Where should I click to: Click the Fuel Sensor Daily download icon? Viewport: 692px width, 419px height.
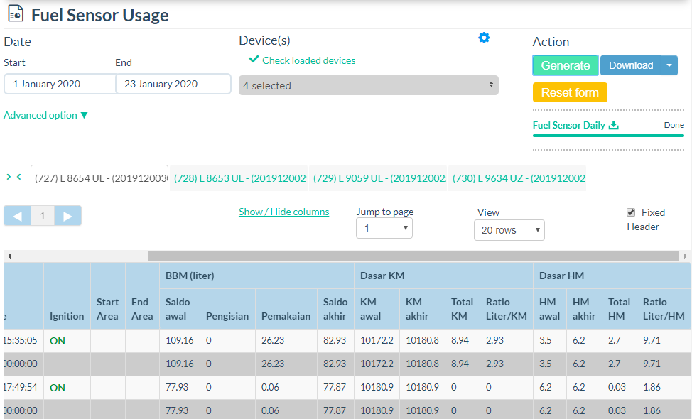pos(614,125)
